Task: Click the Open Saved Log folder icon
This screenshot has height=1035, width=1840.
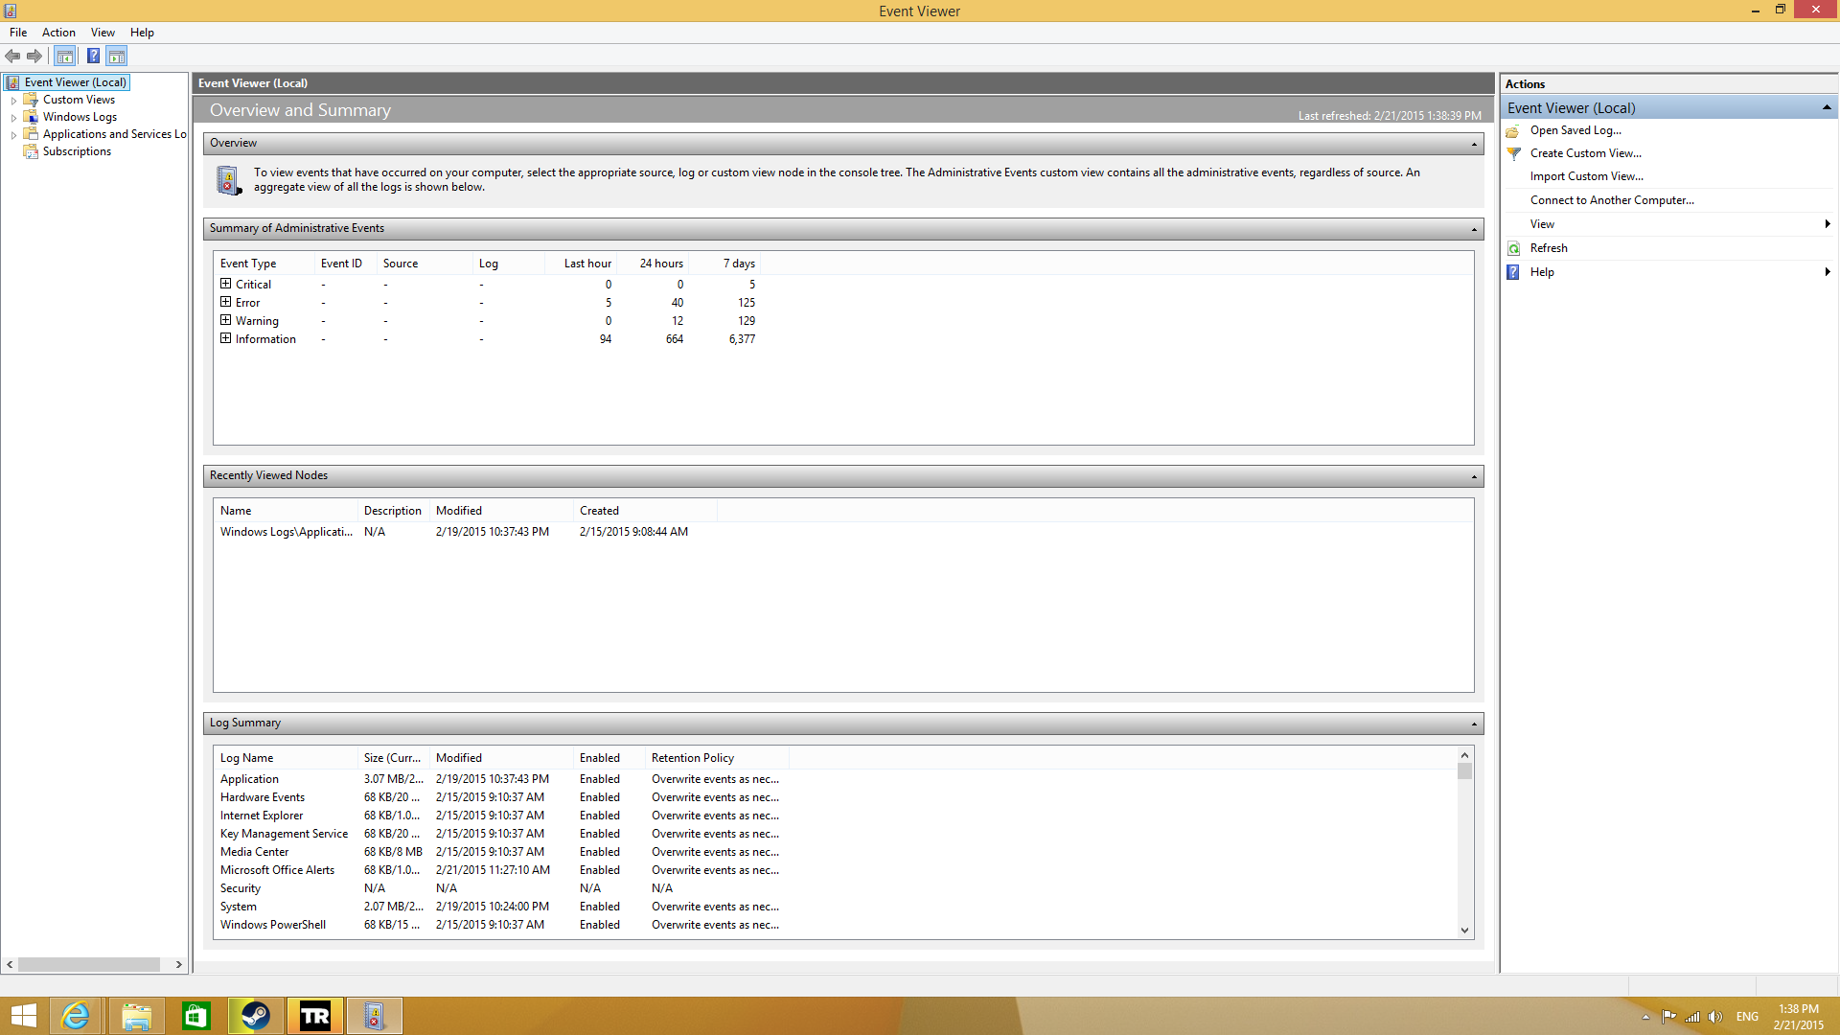Action: point(1513,131)
